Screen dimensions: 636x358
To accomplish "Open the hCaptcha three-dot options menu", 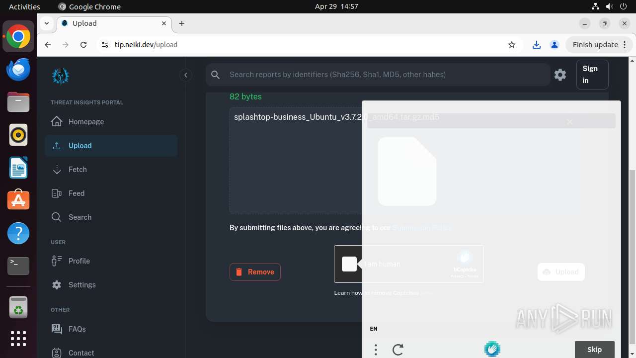I will coord(376,350).
